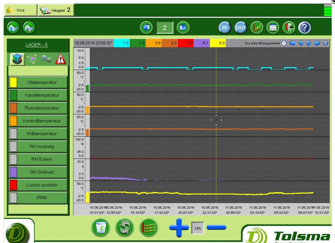Click the purple -0.1 value box
Image resolution: width=335 pixels, height=243 pixels.
coord(202,43)
